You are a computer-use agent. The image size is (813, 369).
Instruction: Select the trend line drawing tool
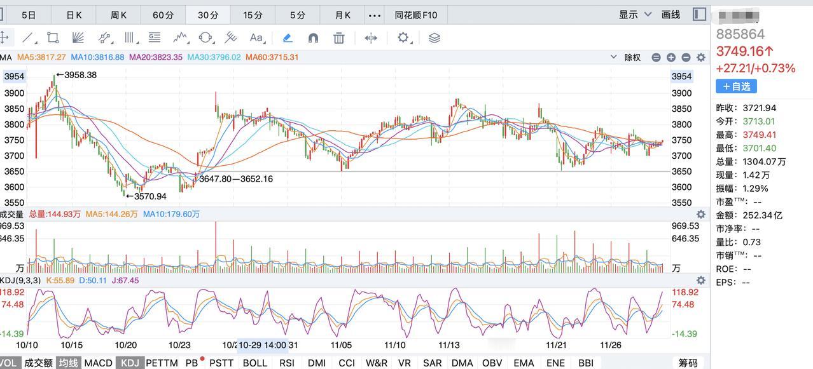point(29,38)
